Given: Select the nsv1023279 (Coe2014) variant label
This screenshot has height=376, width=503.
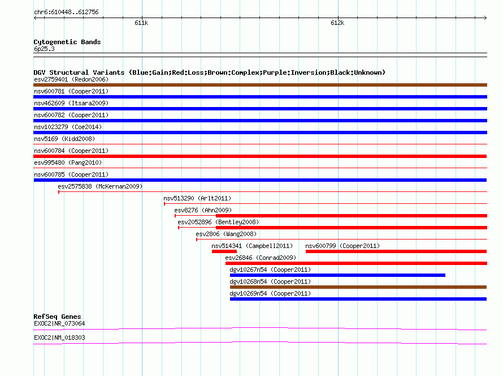Looking at the screenshot, I should click(x=68, y=127).
